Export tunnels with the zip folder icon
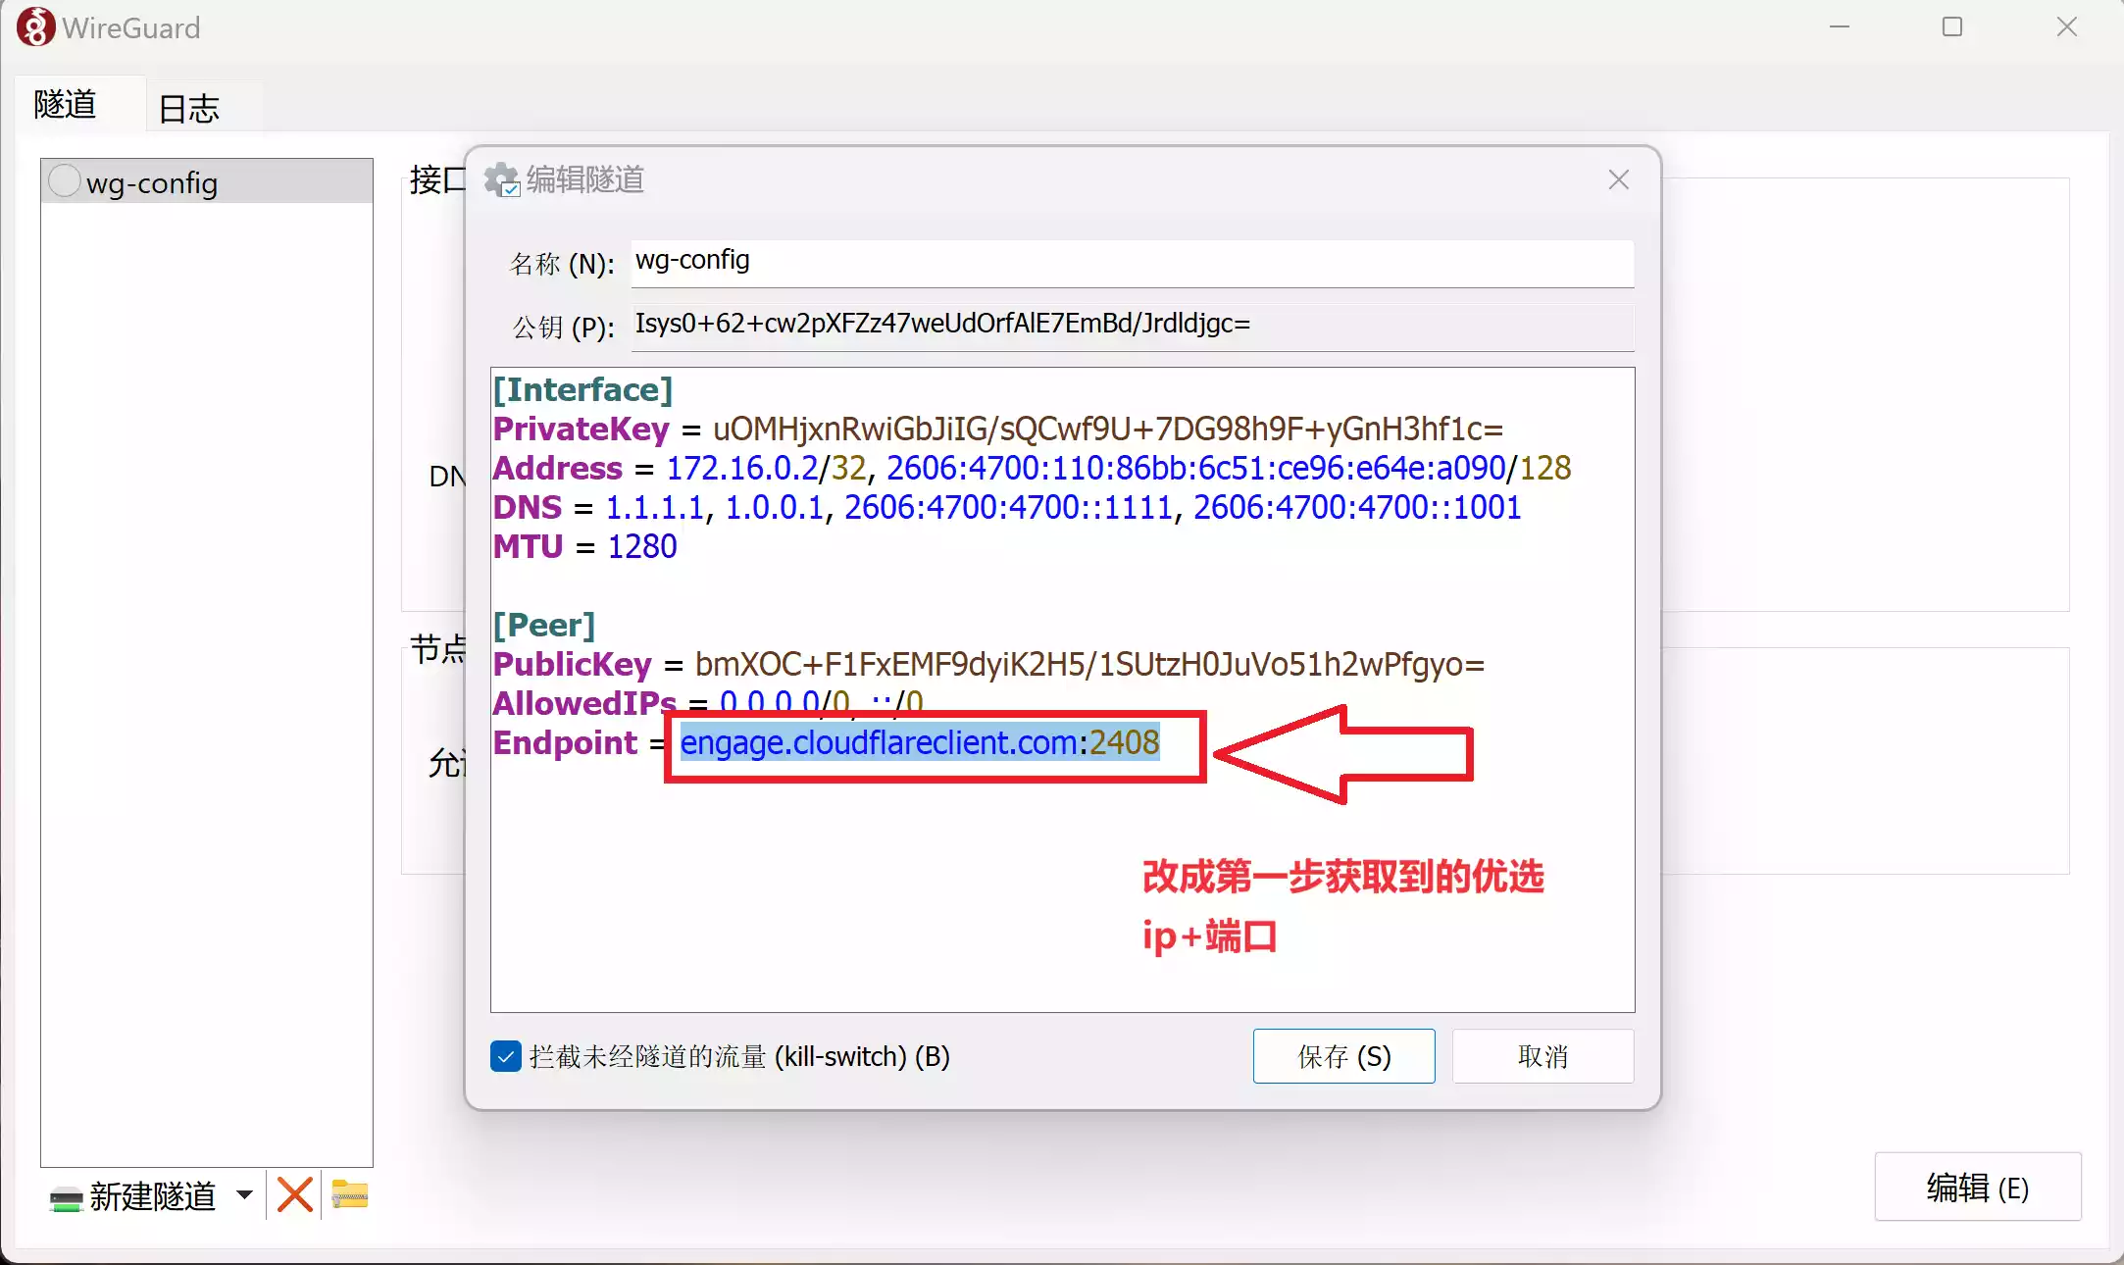 (x=350, y=1194)
